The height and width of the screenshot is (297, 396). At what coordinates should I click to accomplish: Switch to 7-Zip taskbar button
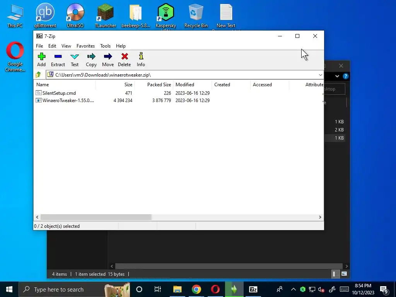point(253,289)
